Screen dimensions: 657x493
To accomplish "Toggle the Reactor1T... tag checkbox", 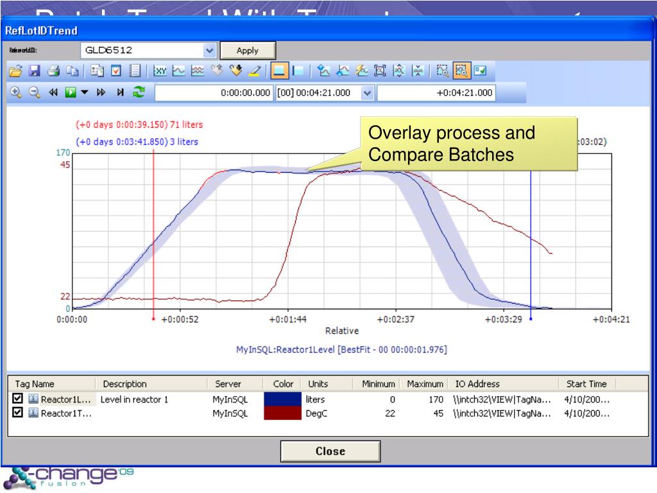I will click(17, 413).
